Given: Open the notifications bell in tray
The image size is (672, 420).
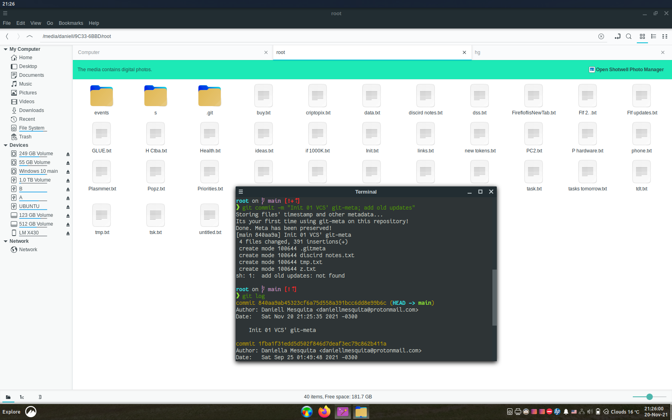Looking at the screenshot, I should tap(566, 412).
